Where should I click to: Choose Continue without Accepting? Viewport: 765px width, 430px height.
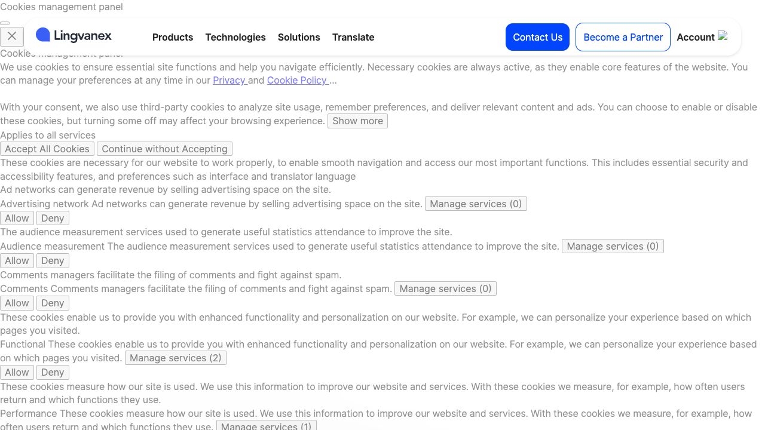pos(164,149)
